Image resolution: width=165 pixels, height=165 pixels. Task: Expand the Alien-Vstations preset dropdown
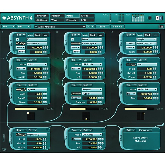click(84, 27)
